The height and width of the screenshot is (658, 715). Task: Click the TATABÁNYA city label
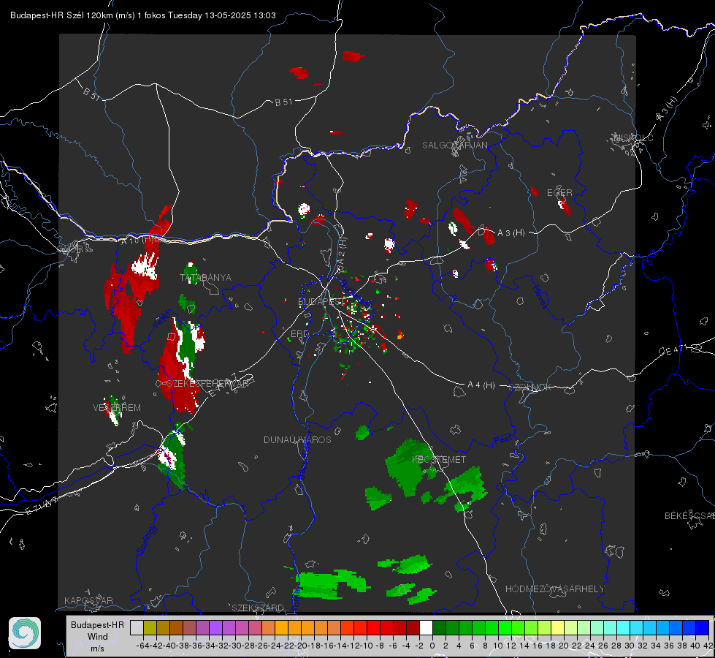pos(206,278)
